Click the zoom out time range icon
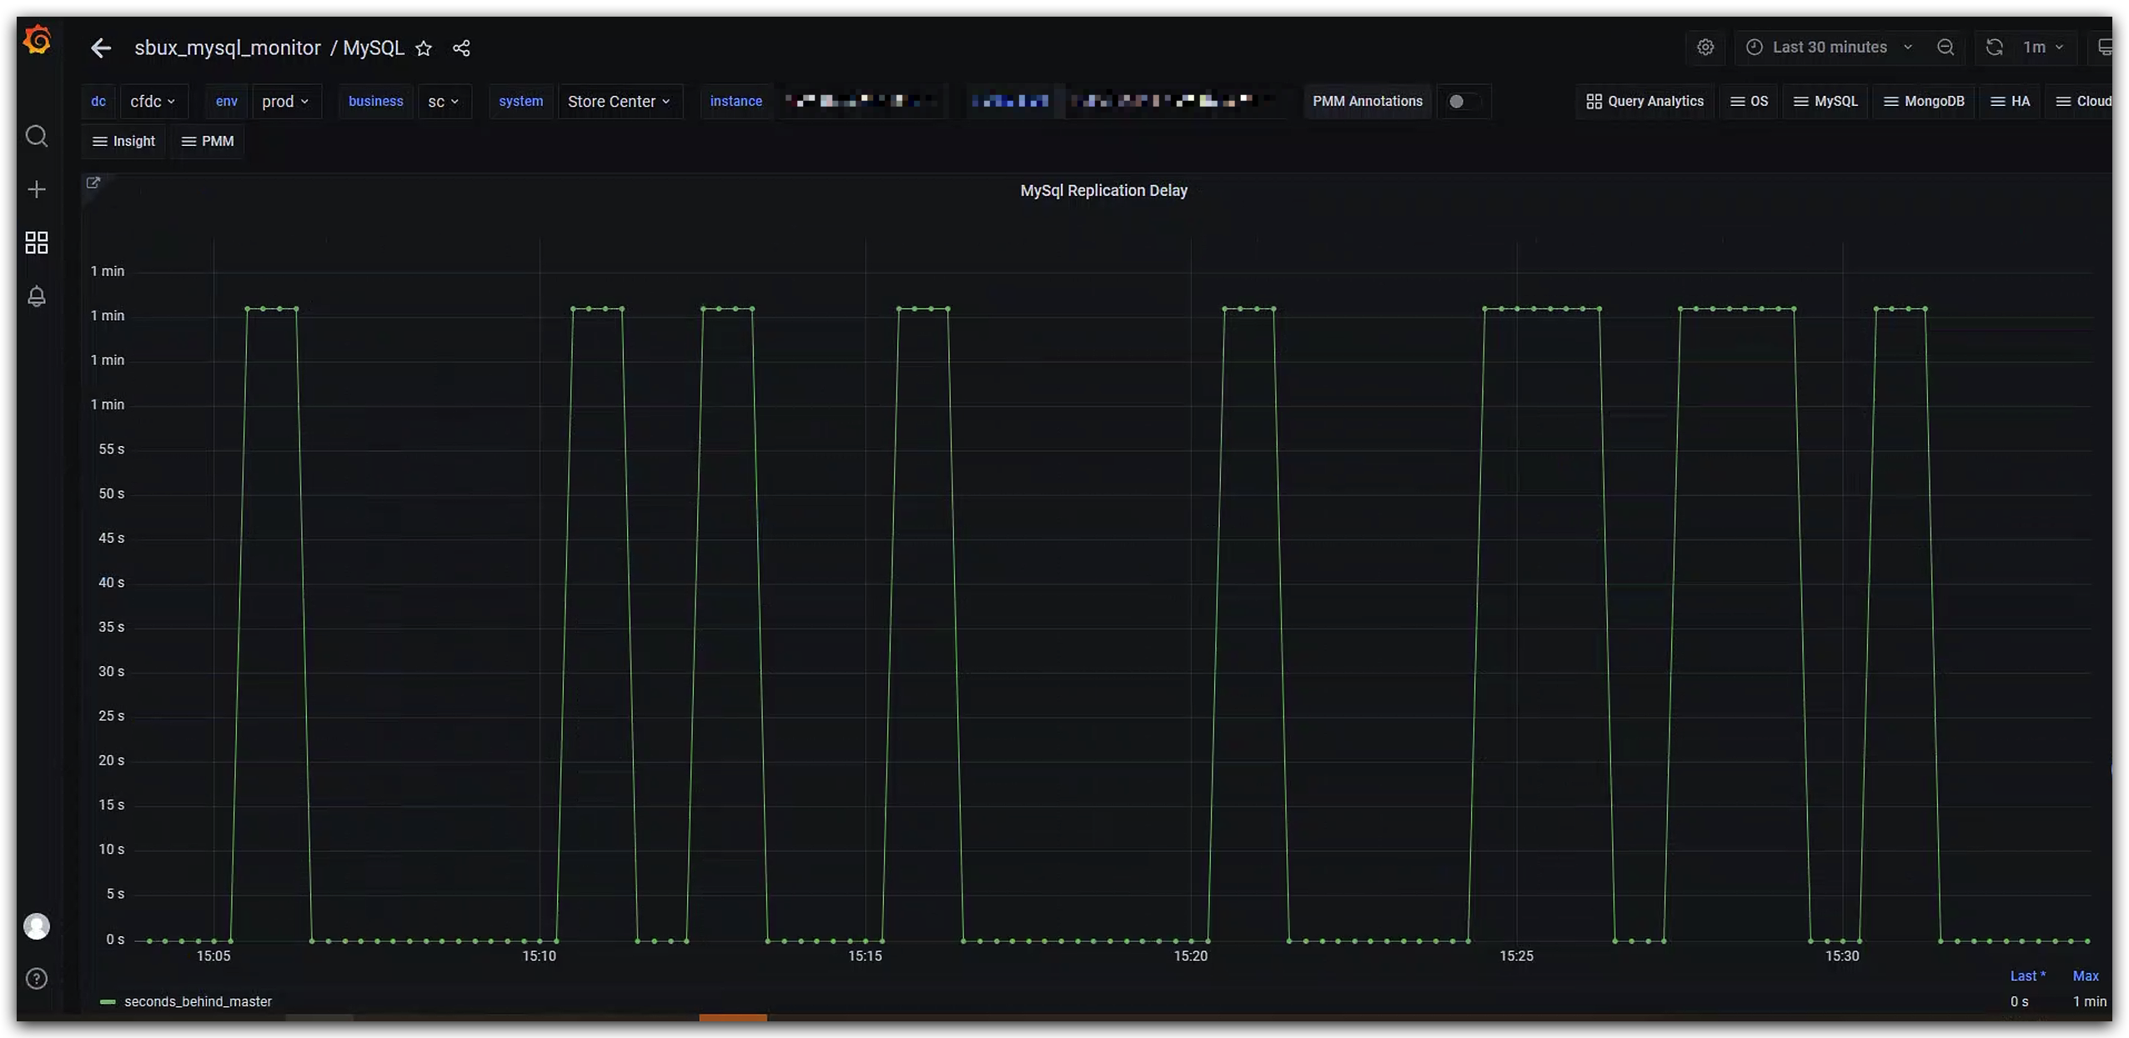The width and height of the screenshot is (2129, 1038). click(x=1946, y=48)
